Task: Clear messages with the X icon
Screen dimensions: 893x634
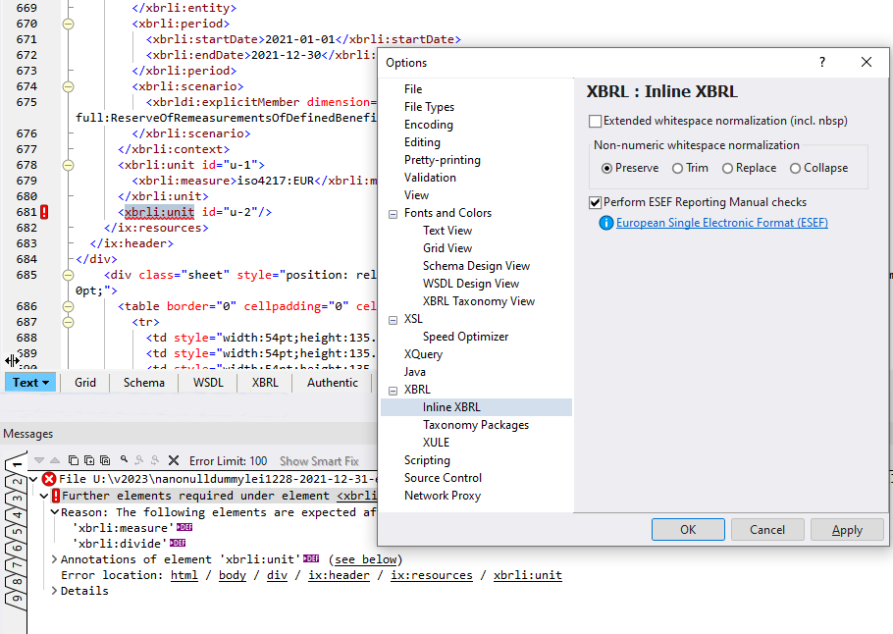Action: point(174,460)
